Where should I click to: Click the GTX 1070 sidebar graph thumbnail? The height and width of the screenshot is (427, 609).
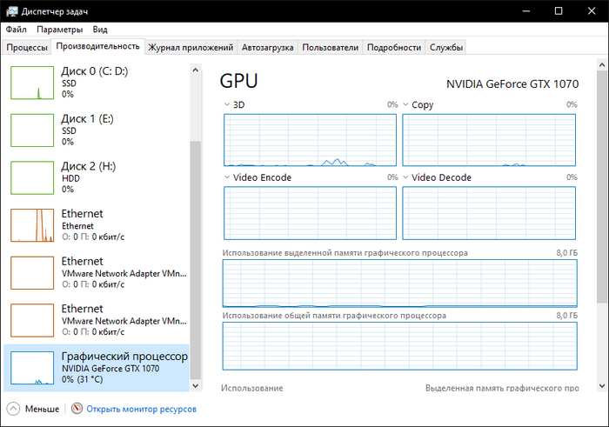click(32, 369)
